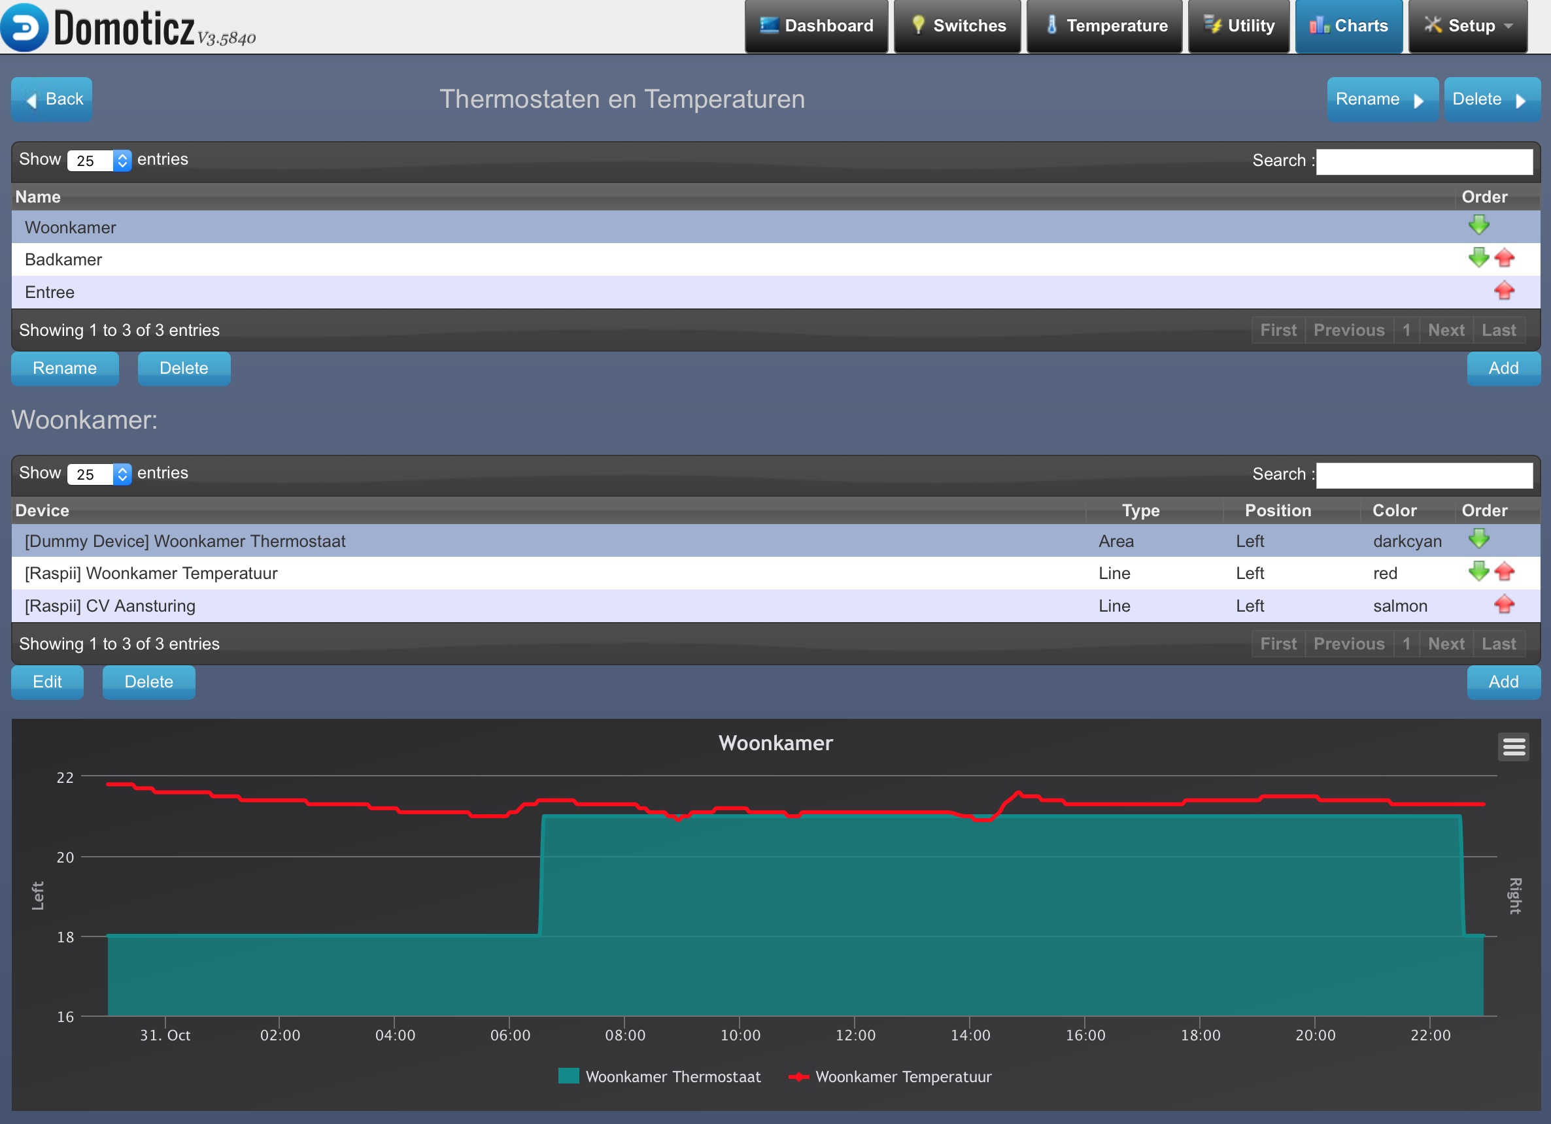Image resolution: width=1551 pixels, height=1124 pixels.
Task: Move Entree up with red arrow
Action: [x=1505, y=290]
